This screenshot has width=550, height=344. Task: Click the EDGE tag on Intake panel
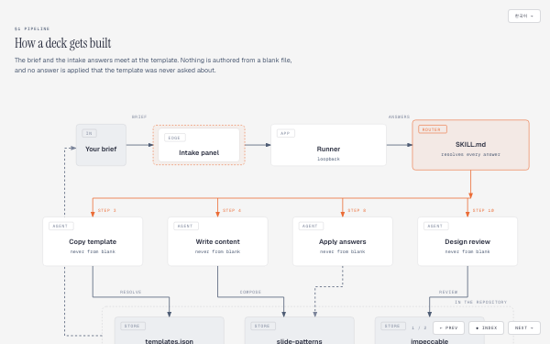click(x=175, y=138)
